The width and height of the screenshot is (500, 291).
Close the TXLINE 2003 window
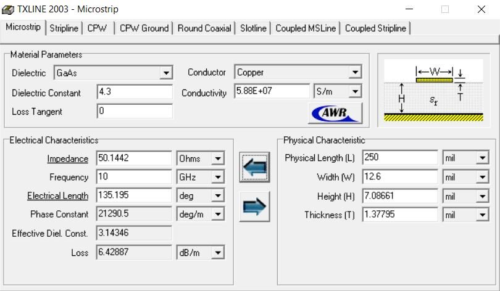click(481, 9)
